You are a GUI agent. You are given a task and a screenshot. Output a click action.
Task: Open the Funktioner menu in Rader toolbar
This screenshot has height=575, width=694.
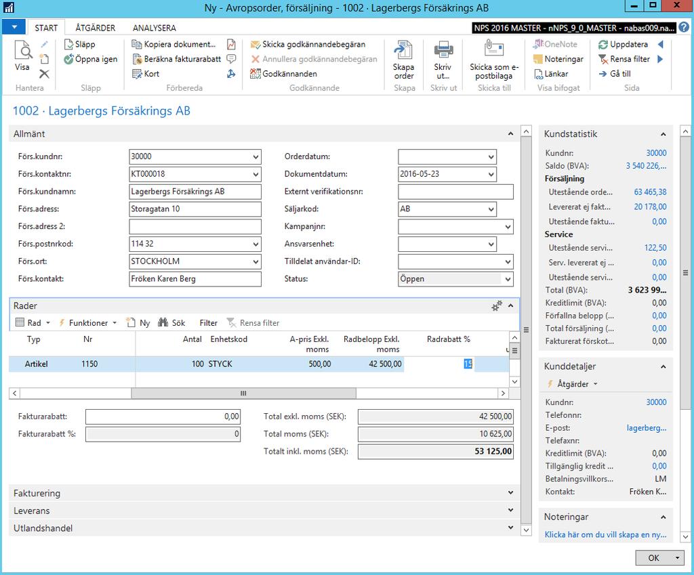(87, 323)
